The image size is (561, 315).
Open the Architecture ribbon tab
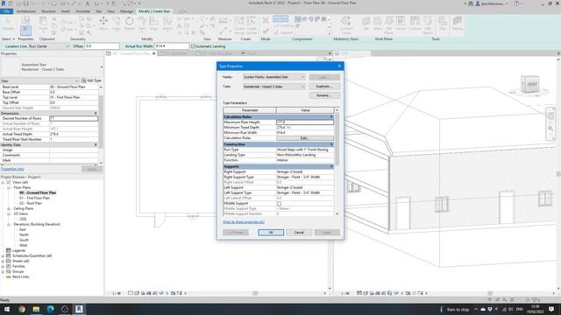click(26, 11)
